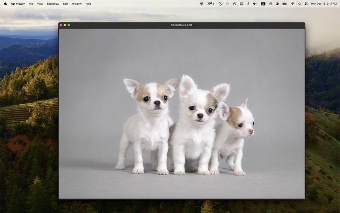Screen dimensions: 340x213
Task: Open Spotlight search magnifier icon
Action: (x=300, y=4)
